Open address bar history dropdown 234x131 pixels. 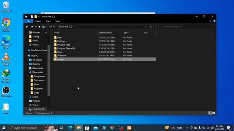(146, 27)
